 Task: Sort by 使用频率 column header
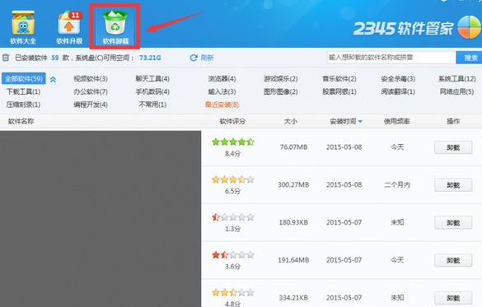[396, 121]
